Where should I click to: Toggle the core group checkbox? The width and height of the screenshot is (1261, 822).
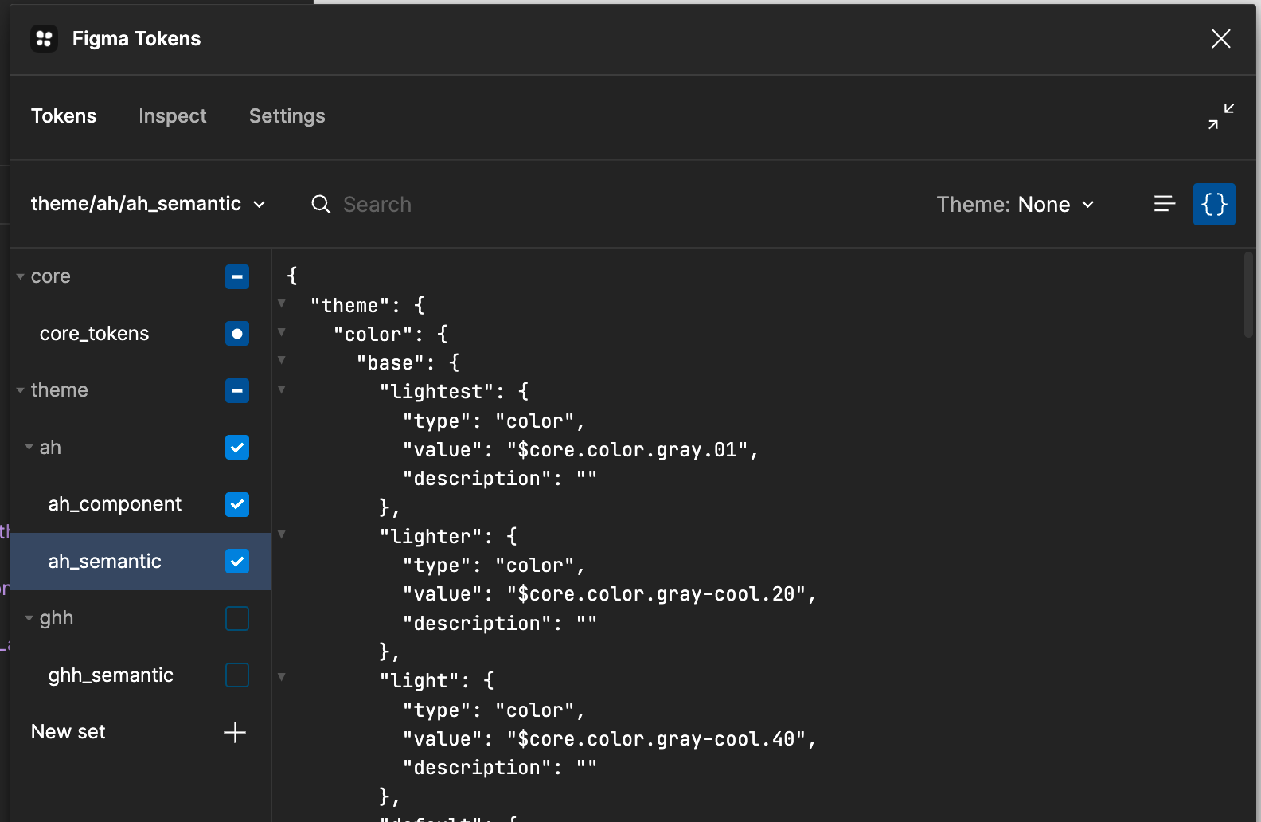[237, 276]
